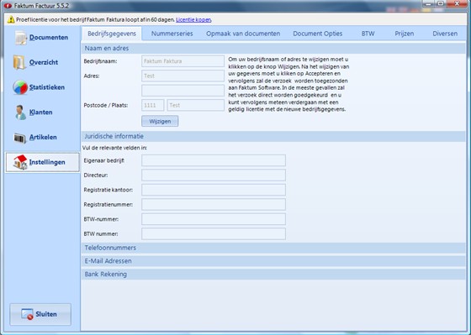Focus the Eigenaar bedrijf field
This screenshot has height=335, width=471.
(x=214, y=160)
